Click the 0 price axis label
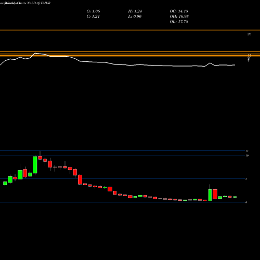The image size is (260, 260). click(x=246, y=202)
